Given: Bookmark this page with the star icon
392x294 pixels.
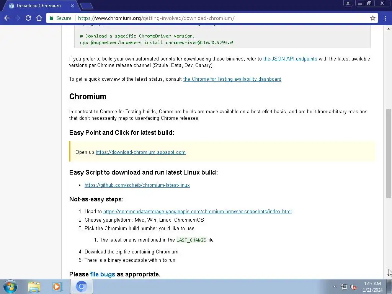Looking at the screenshot, I should point(373,18).
